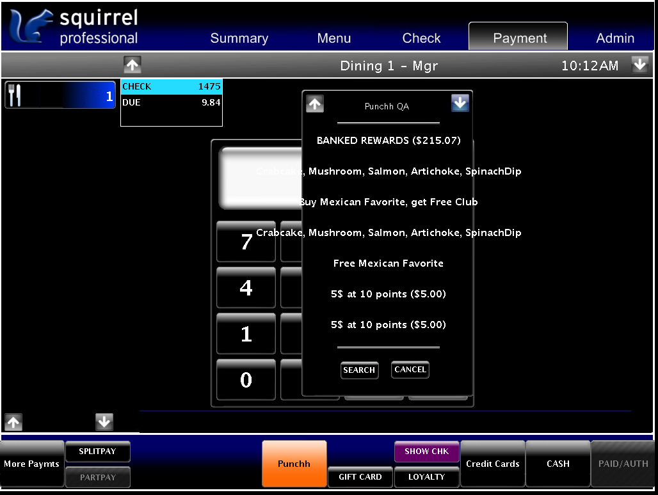Tap keypad digit 1
The height and width of the screenshot is (495, 658).
pyautogui.click(x=246, y=334)
